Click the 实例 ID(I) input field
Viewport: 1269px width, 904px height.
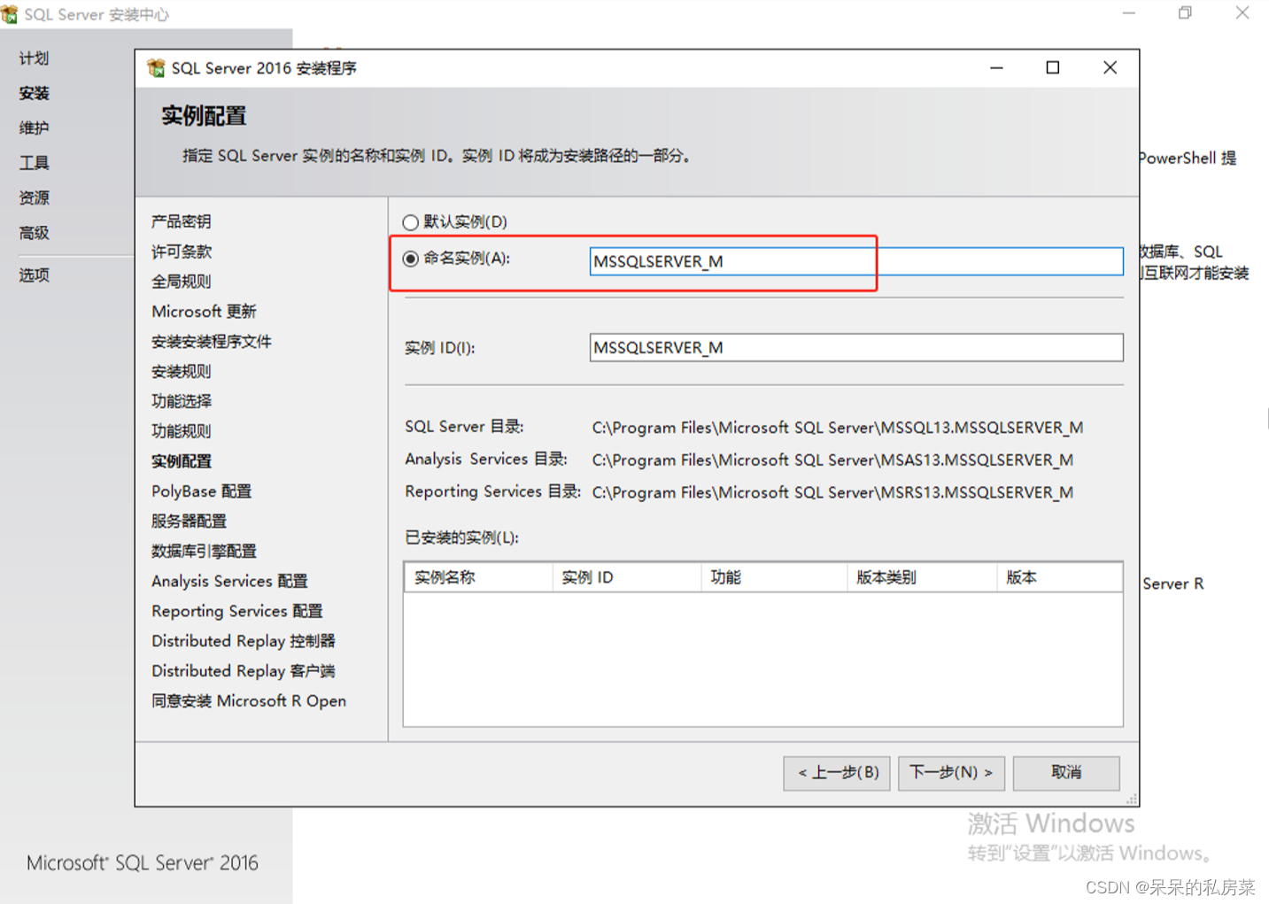(x=856, y=347)
